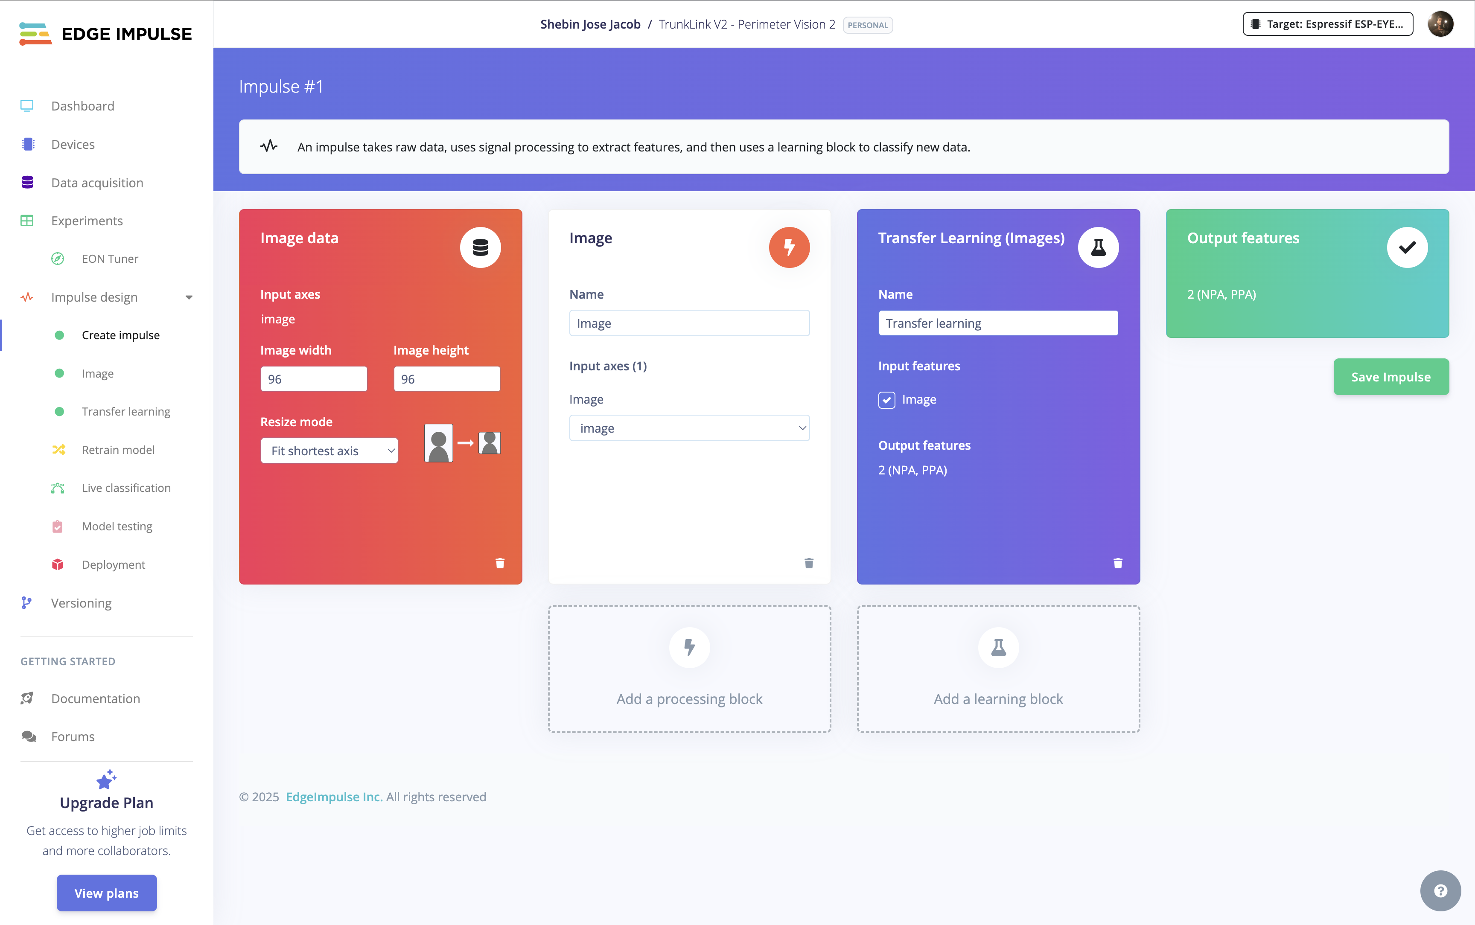The image size is (1475, 925).
Task: Click the lightning icon on Image block
Action: click(789, 247)
